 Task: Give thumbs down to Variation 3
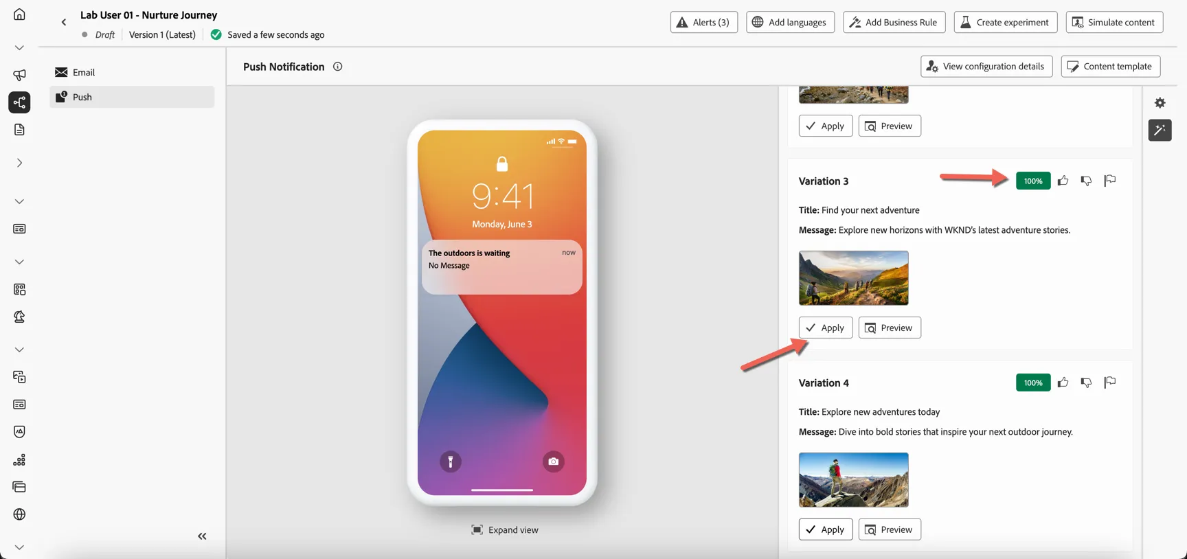pos(1086,181)
